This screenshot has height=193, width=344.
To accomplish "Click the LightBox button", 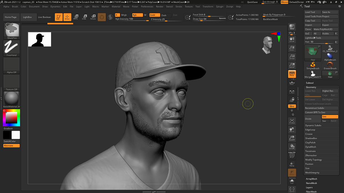I will (x=28, y=17).
